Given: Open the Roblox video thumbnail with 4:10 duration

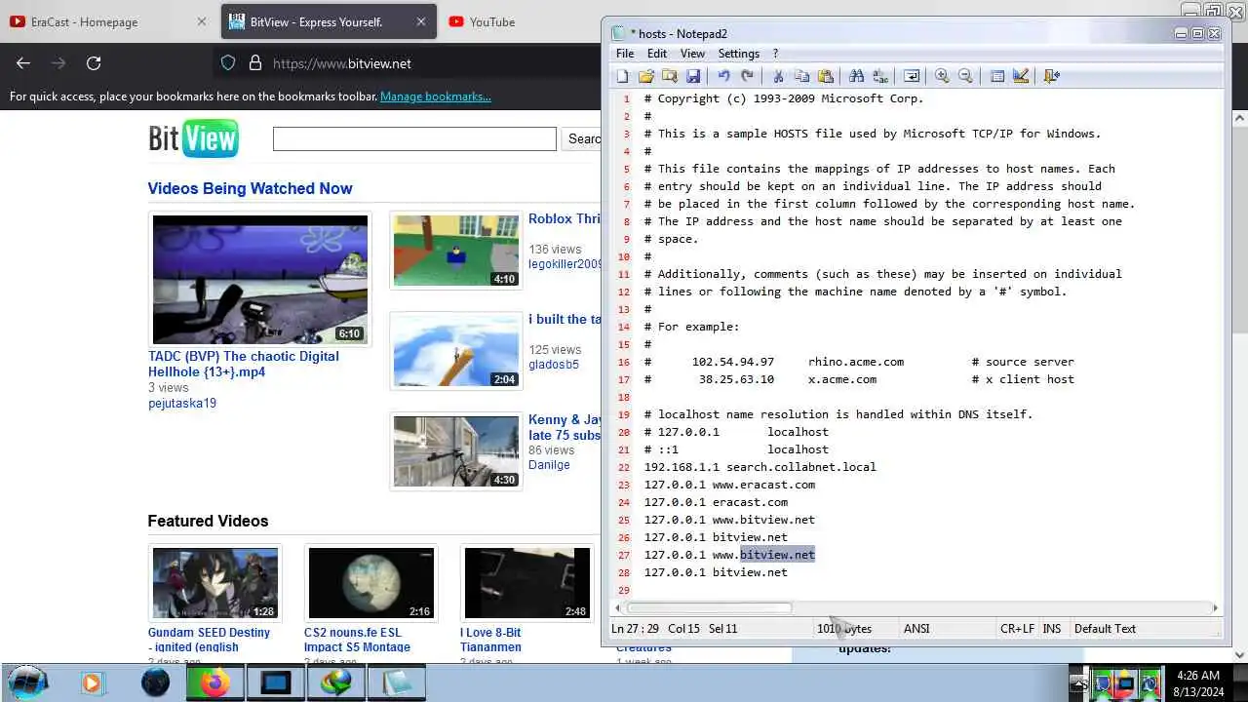Looking at the screenshot, I should pos(456,252).
